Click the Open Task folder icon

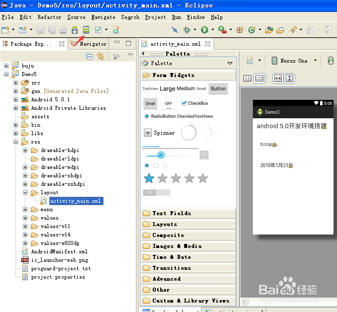[x=280, y=30]
